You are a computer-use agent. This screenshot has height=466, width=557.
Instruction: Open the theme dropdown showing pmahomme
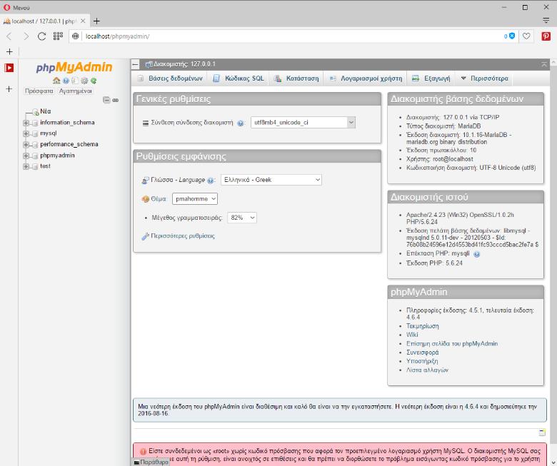pyautogui.click(x=195, y=199)
